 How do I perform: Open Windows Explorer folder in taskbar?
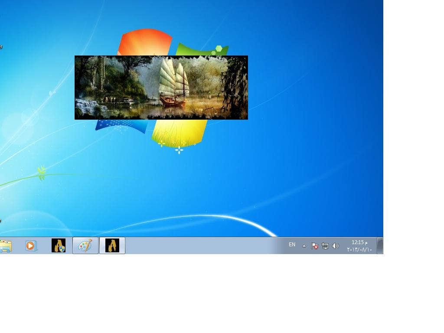[6, 245]
